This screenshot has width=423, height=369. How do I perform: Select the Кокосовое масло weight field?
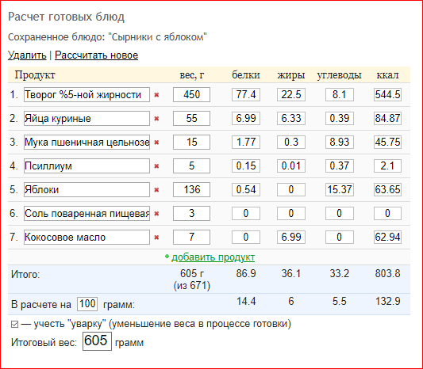(191, 237)
